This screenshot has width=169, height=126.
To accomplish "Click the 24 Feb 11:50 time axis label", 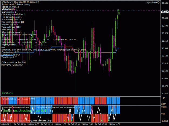I will 60,124.
